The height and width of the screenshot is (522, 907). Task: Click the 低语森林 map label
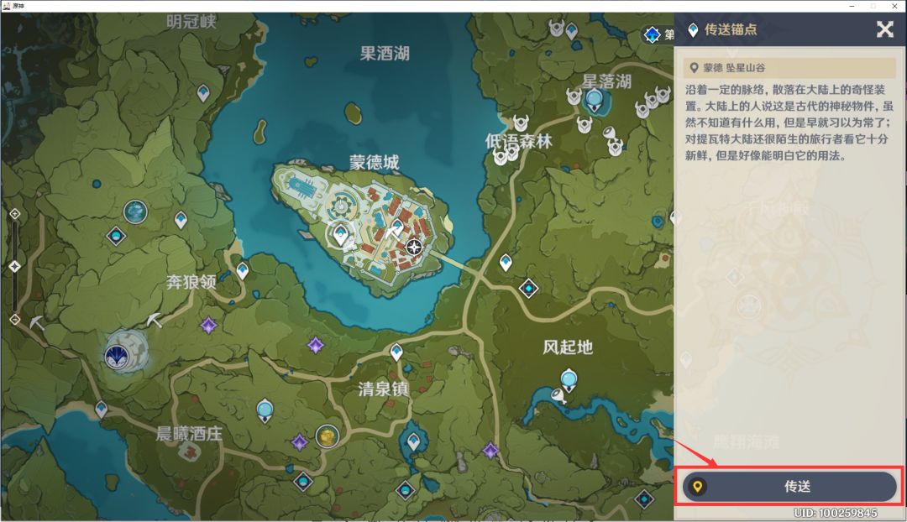(519, 140)
